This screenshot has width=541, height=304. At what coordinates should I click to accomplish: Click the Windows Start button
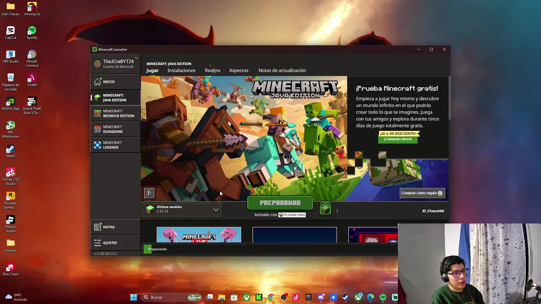[x=134, y=297]
